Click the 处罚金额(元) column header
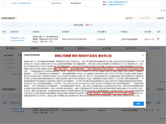The height and width of the screenshot is (124, 166). [102, 32]
